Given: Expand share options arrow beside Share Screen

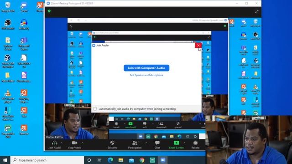Looking at the screenshot, I should click(x=184, y=143).
